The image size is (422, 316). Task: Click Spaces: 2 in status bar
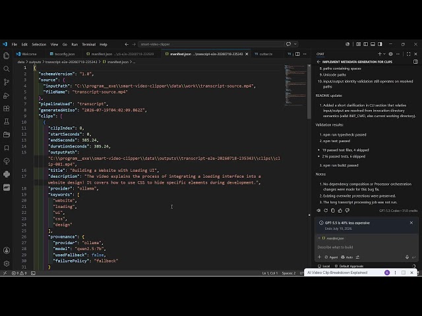click(x=289, y=273)
